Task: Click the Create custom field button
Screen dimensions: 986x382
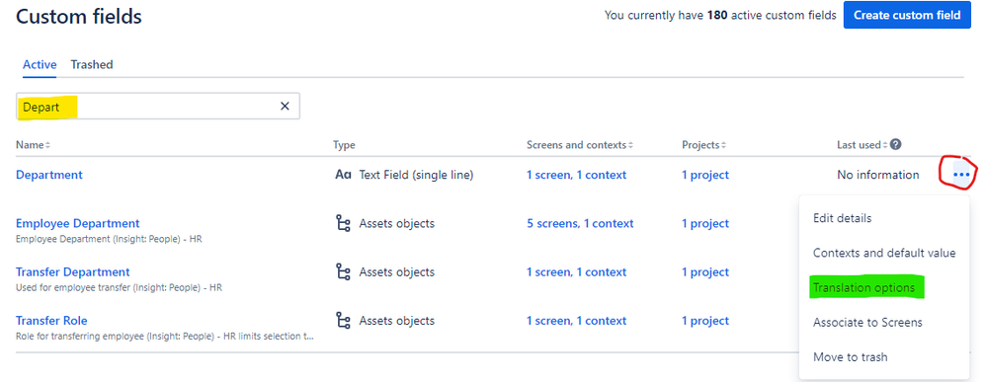Action: coord(907,15)
